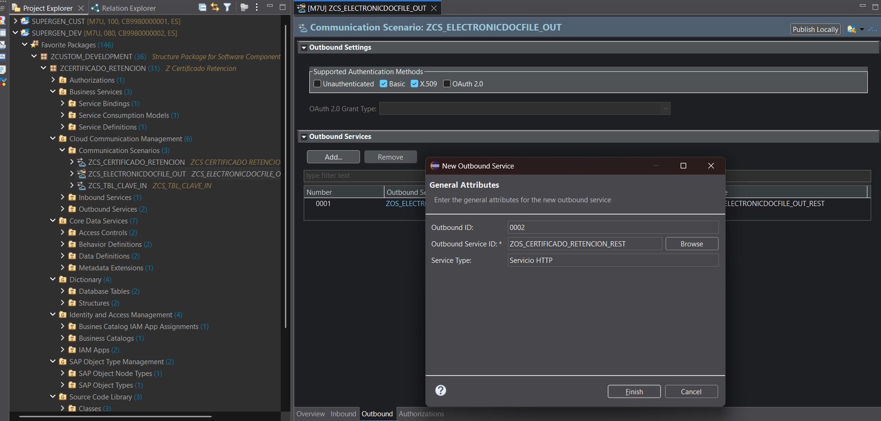881x421 pixels.
Task: Close the ZCS_ELECTRONICDOCFILE_OUT editor tab
Action: (434, 8)
